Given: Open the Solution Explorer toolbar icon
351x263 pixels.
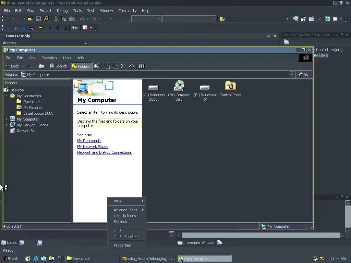Looking at the screenshot, I should [x=295, y=19].
